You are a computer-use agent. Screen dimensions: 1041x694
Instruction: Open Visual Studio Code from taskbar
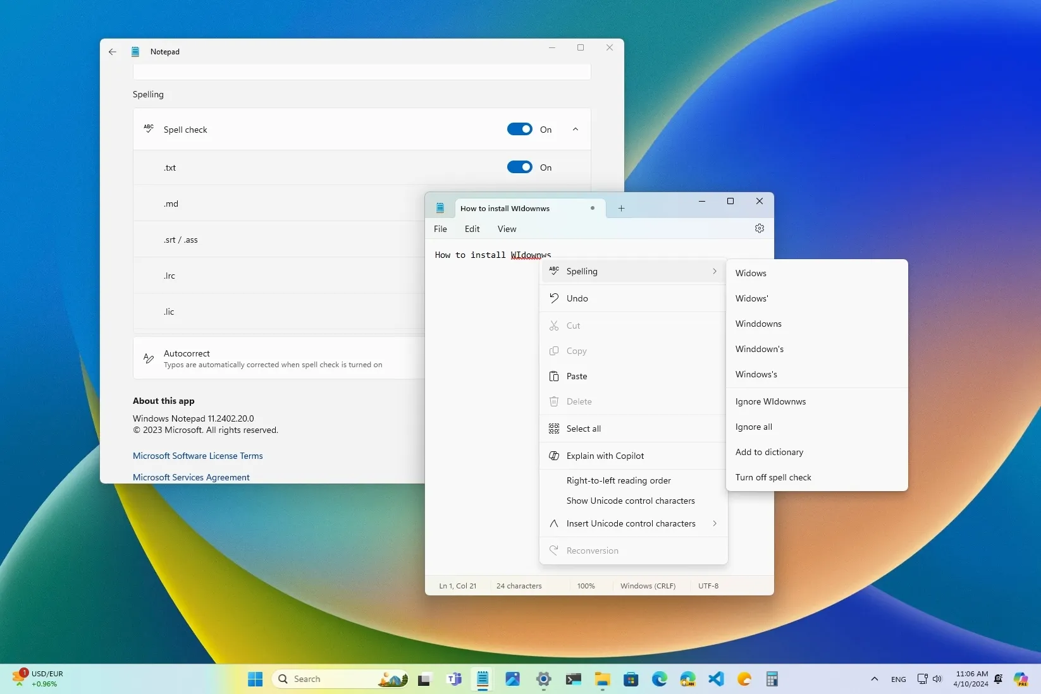(x=716, y=679)
